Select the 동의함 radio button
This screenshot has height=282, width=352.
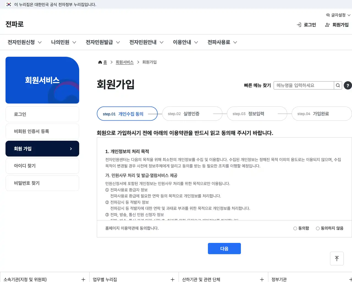[x=295, y=228]
